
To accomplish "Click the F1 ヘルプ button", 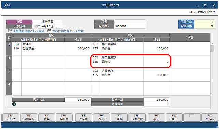I will [11, 117].
